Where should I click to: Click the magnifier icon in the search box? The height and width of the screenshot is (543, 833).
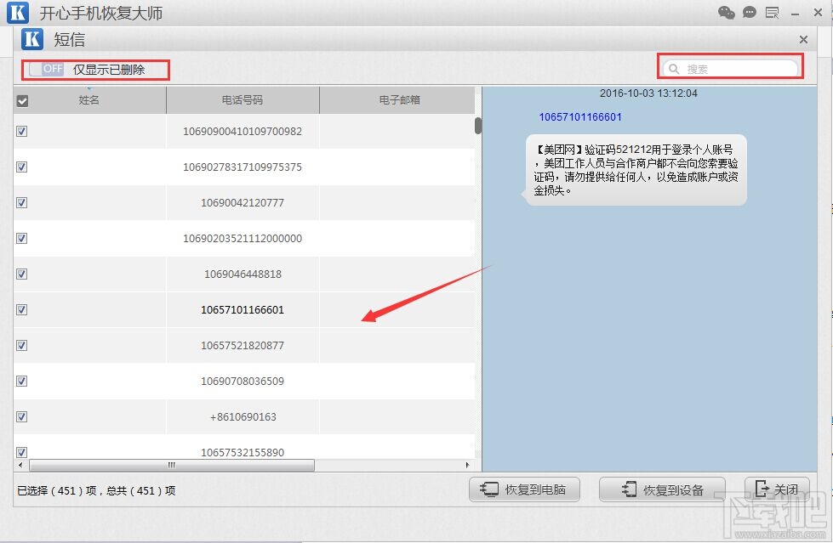coord(675,66)
